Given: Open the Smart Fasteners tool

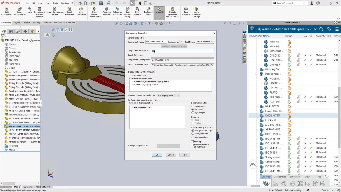Looking at the screenshot, I should coord(69,11).
